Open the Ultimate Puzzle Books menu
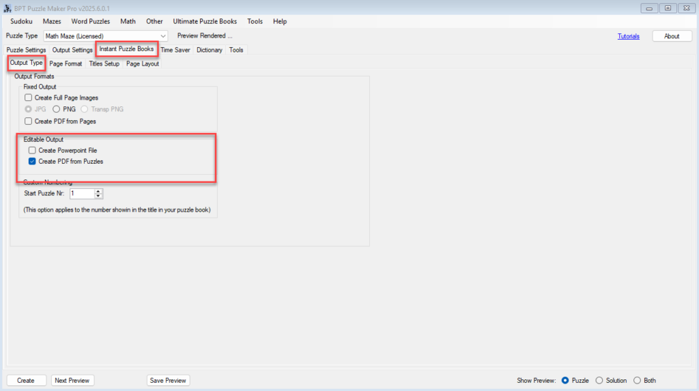The height and width of the screenshot is (391, 699). (205, 21)
